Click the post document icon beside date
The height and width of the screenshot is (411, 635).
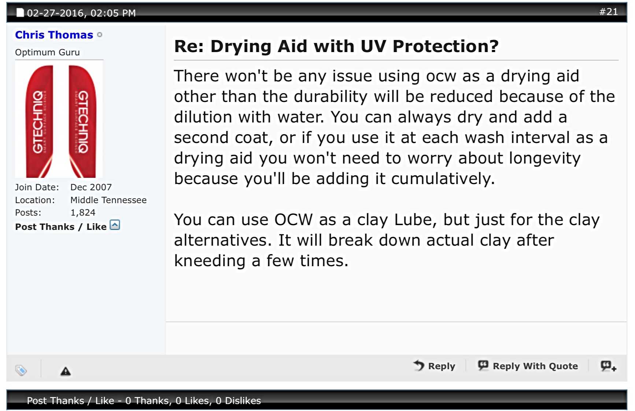coord(20,13)
